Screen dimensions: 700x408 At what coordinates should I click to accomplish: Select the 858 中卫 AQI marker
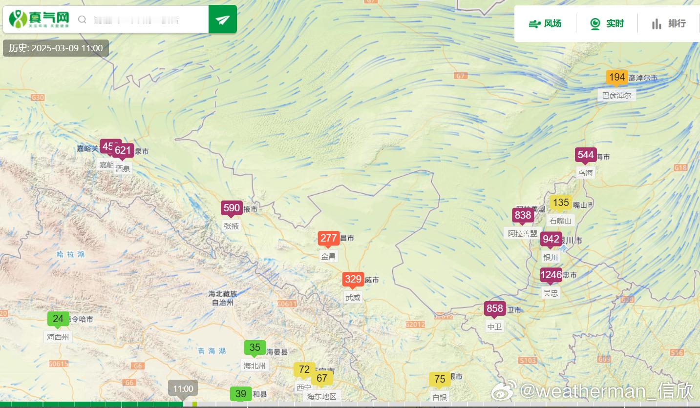[x=495, y=309]
